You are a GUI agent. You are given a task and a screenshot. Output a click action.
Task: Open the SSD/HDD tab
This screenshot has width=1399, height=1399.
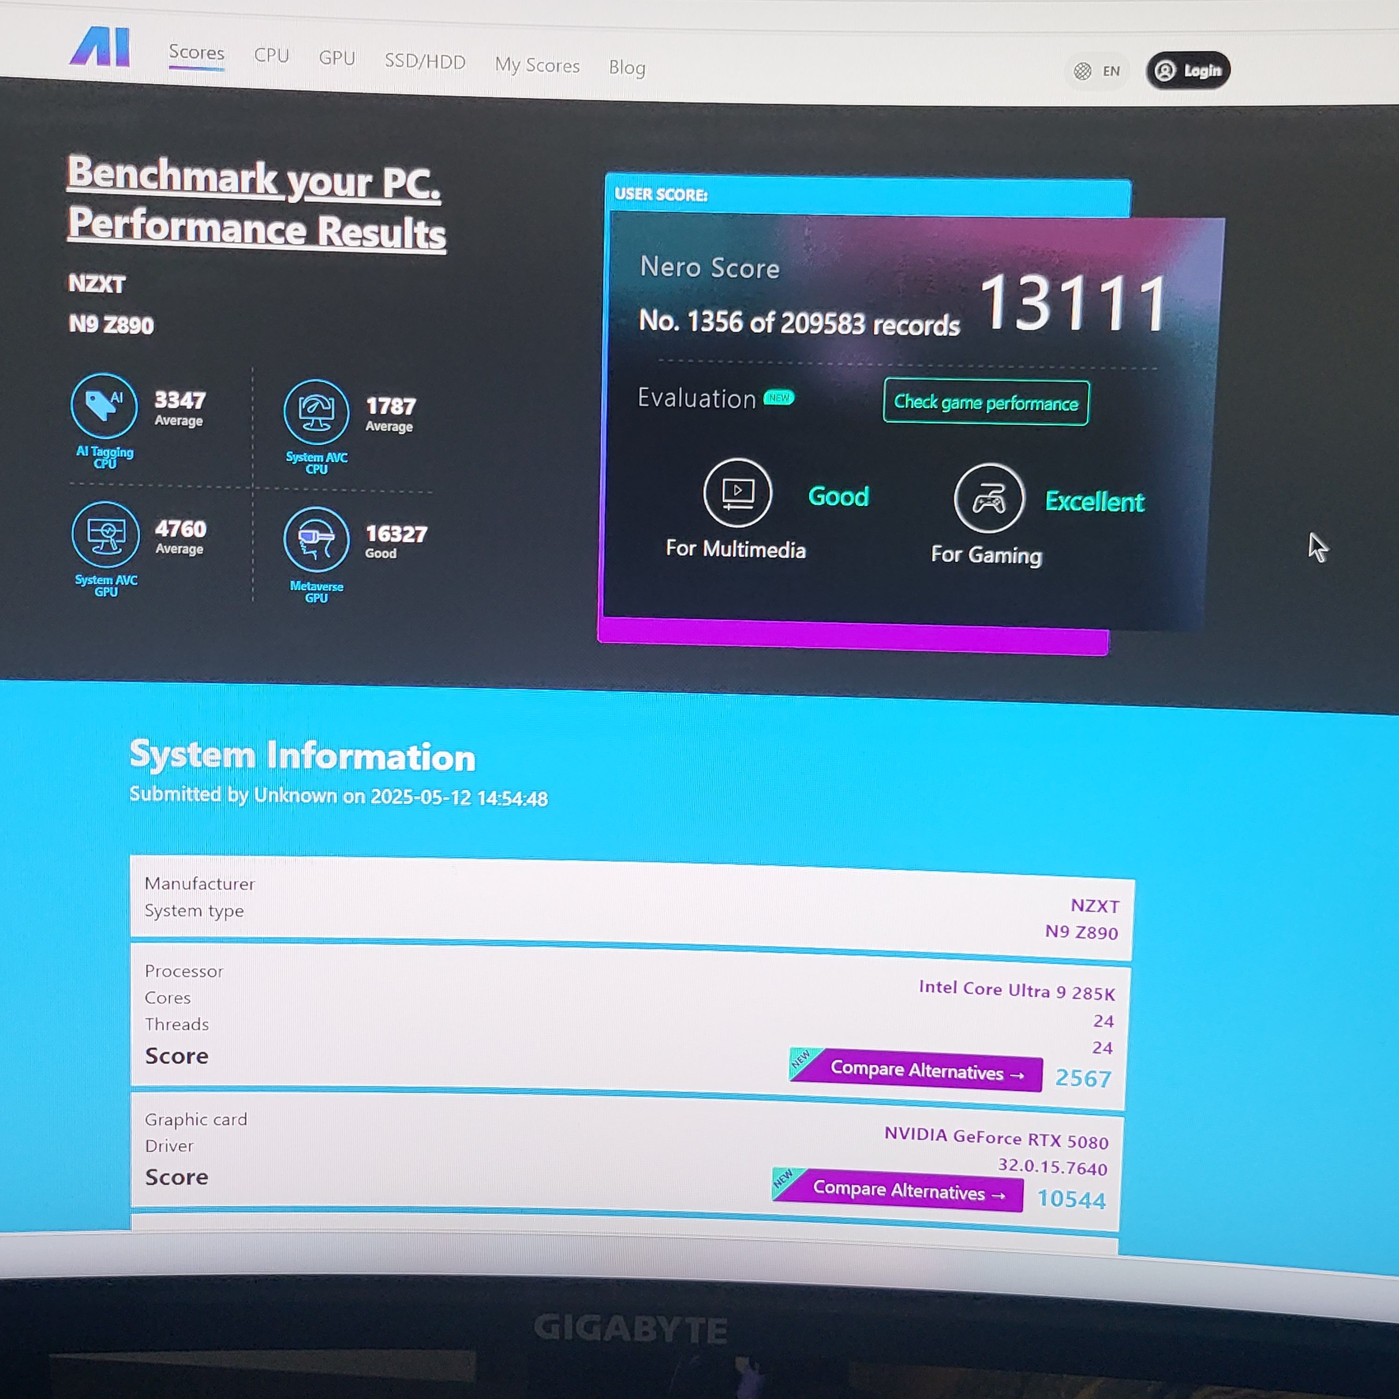coord(425,62)
